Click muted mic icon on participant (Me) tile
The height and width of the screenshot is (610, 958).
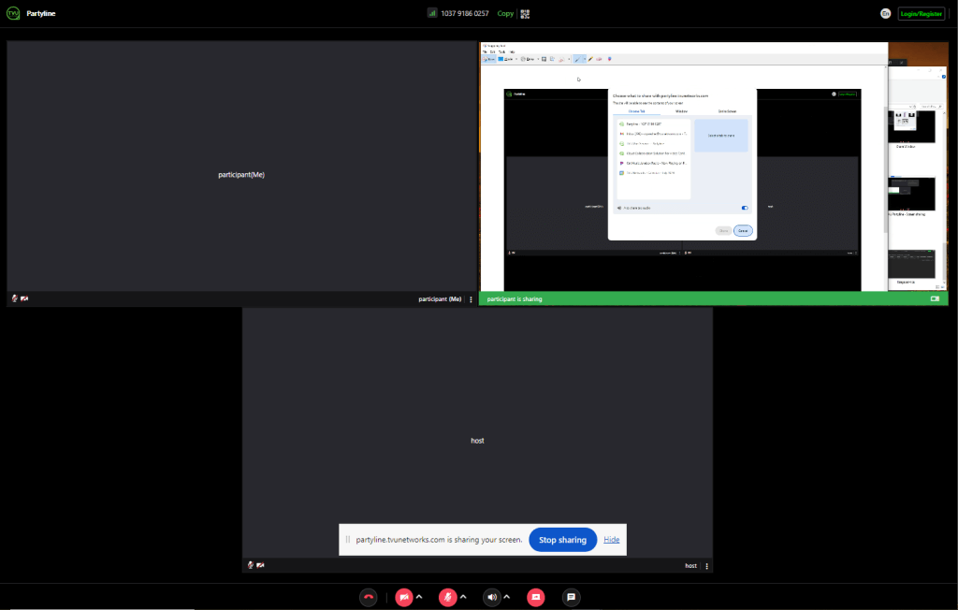15,298
